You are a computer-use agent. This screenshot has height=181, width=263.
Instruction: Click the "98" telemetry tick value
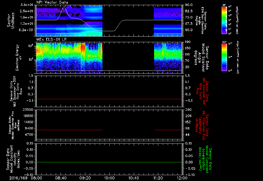[187, 128]
